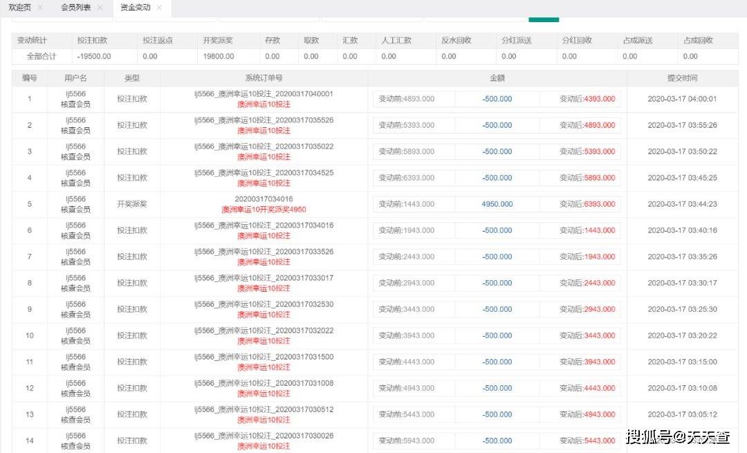The image size is (747, 453).
Task: Click order number lj5566_澳洲幸运10投注_20200317040001
Action: [x=264, y=94]
